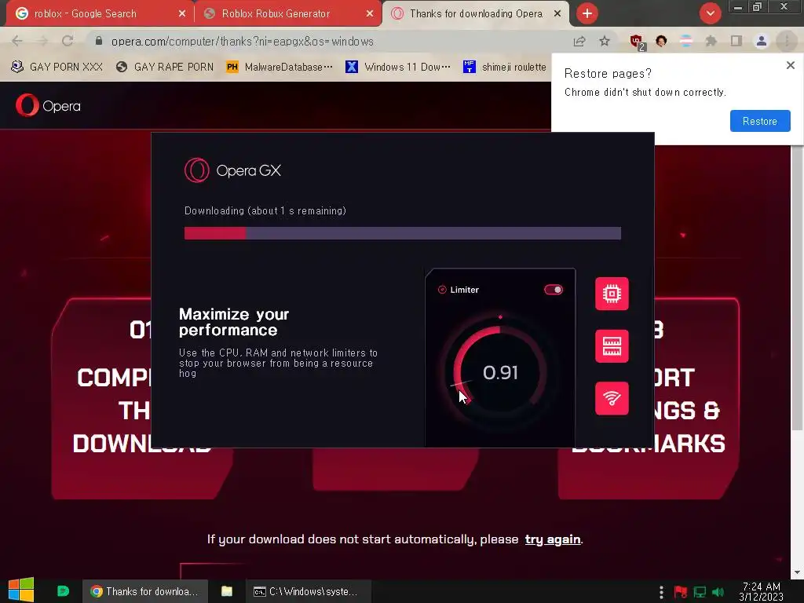Open Chrome window in the taskbar
The width and height of the screenshot is (804, 603).
pyautogui.click(x=145, y=591)
